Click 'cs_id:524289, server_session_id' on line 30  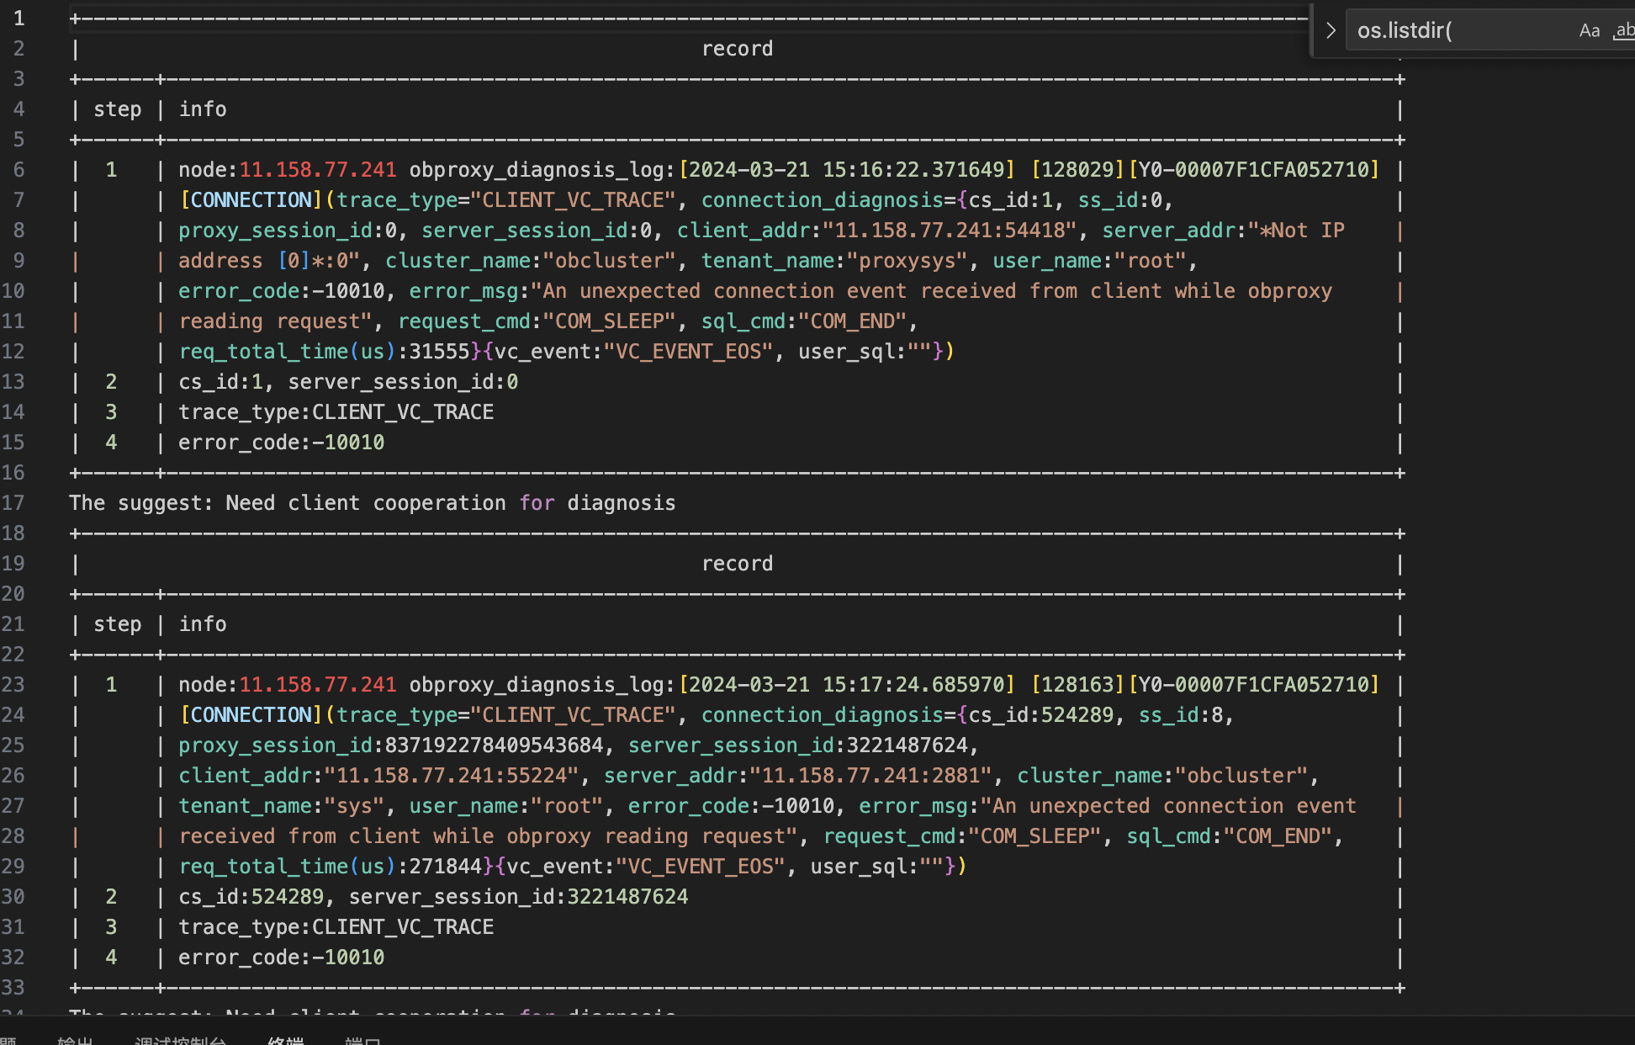pyautogui.click(x=433, y=897)
